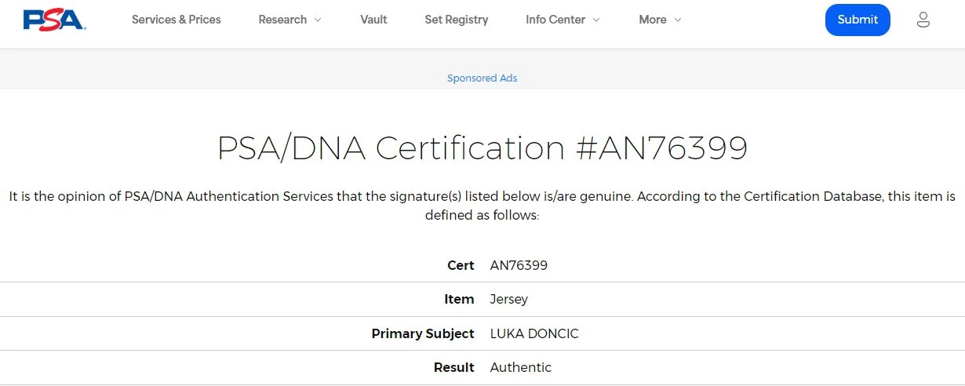The width and height of the screenshot is (965, 386).
Task: Open the Research menu label
Action: 282,20
